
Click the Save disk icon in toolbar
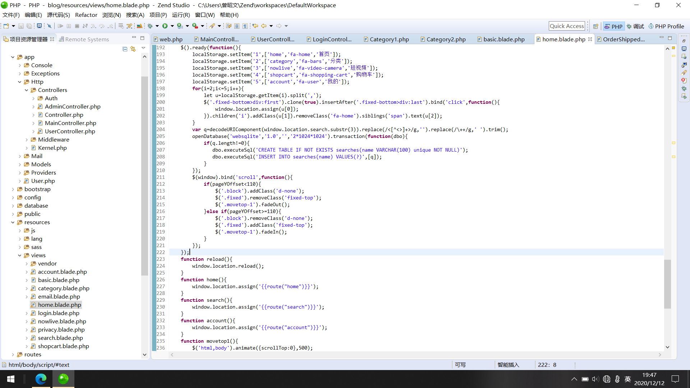[x=21, y=26]
